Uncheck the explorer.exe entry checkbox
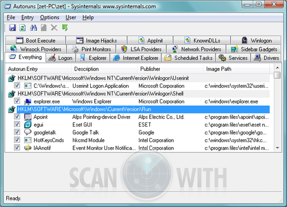The height and width of the screenshot is (207, 287). click(17, 101)
